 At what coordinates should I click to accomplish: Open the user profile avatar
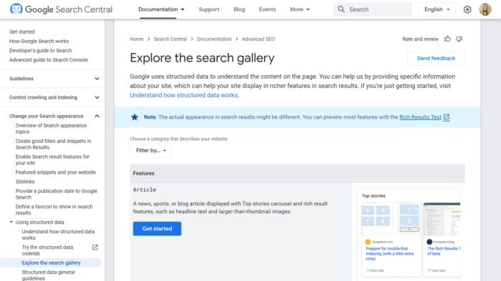click(485, 9)
